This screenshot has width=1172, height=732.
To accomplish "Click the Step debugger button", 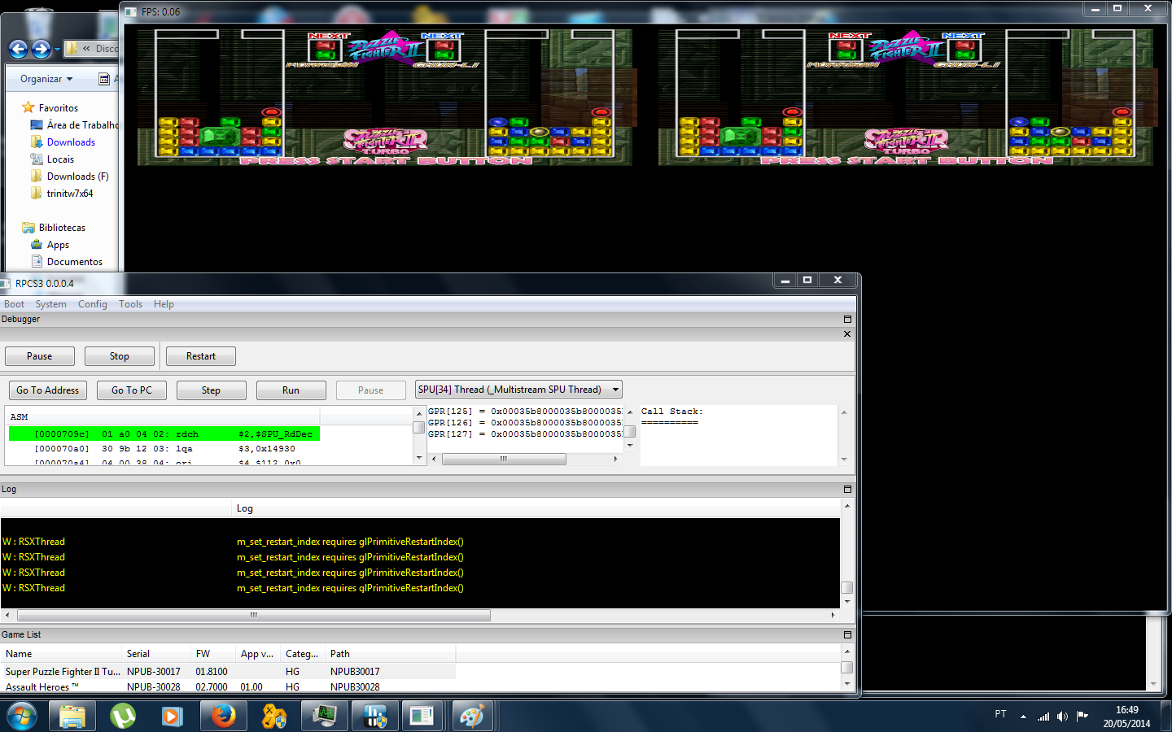I will (211, 390).
